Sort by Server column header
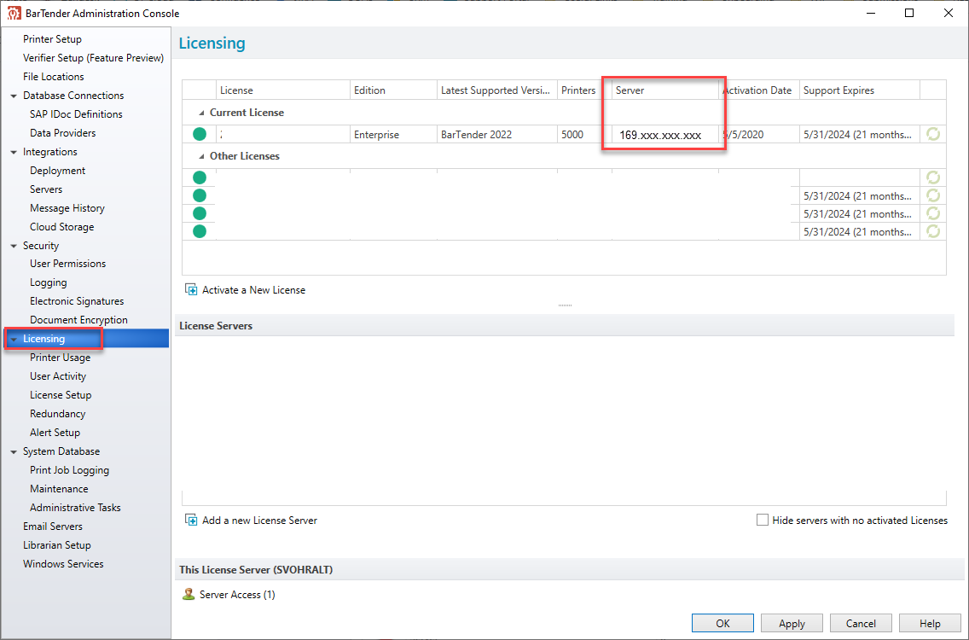This screenshot has height=640, width=969. click(x=665, y=90)
